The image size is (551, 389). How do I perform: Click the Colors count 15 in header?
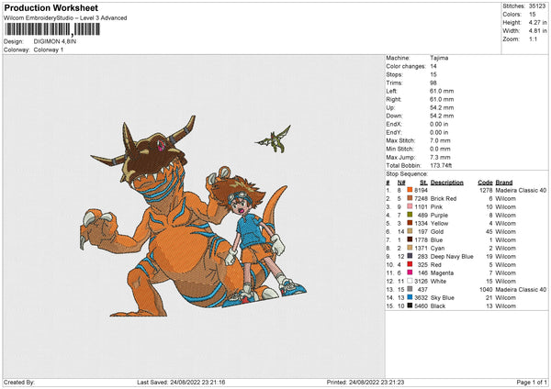click(532, 15)
